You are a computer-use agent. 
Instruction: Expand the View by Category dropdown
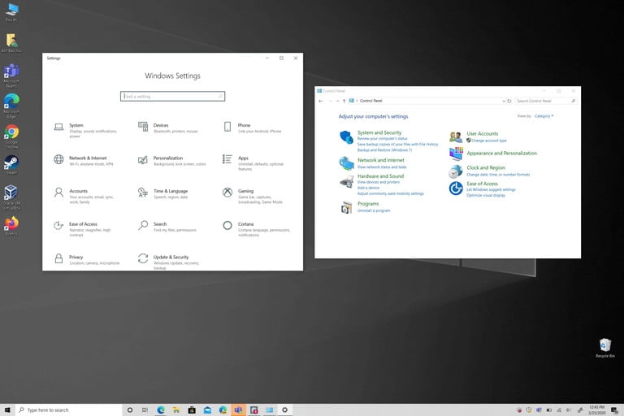point(544,116)
